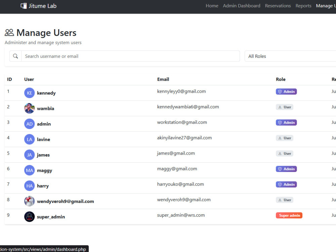
Task: Click lavine's LA avatar
Action: click(29, 139)
